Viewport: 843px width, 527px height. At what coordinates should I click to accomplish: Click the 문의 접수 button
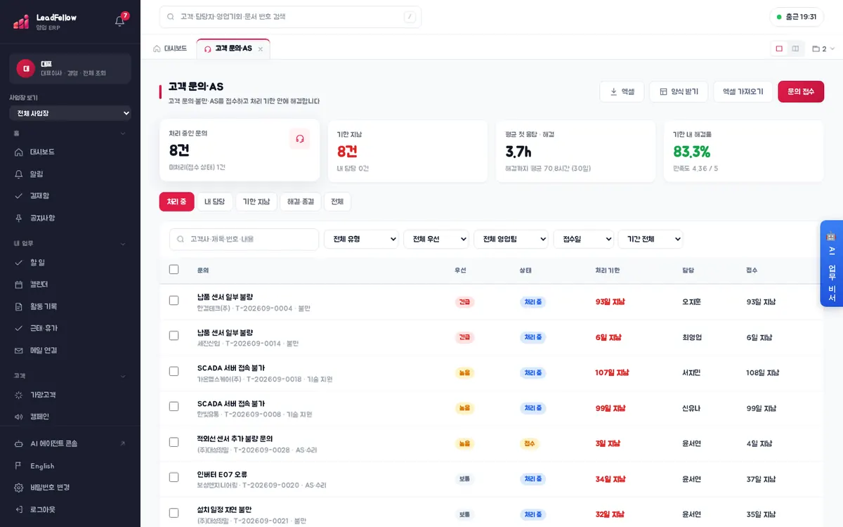[x=801, y=91]
